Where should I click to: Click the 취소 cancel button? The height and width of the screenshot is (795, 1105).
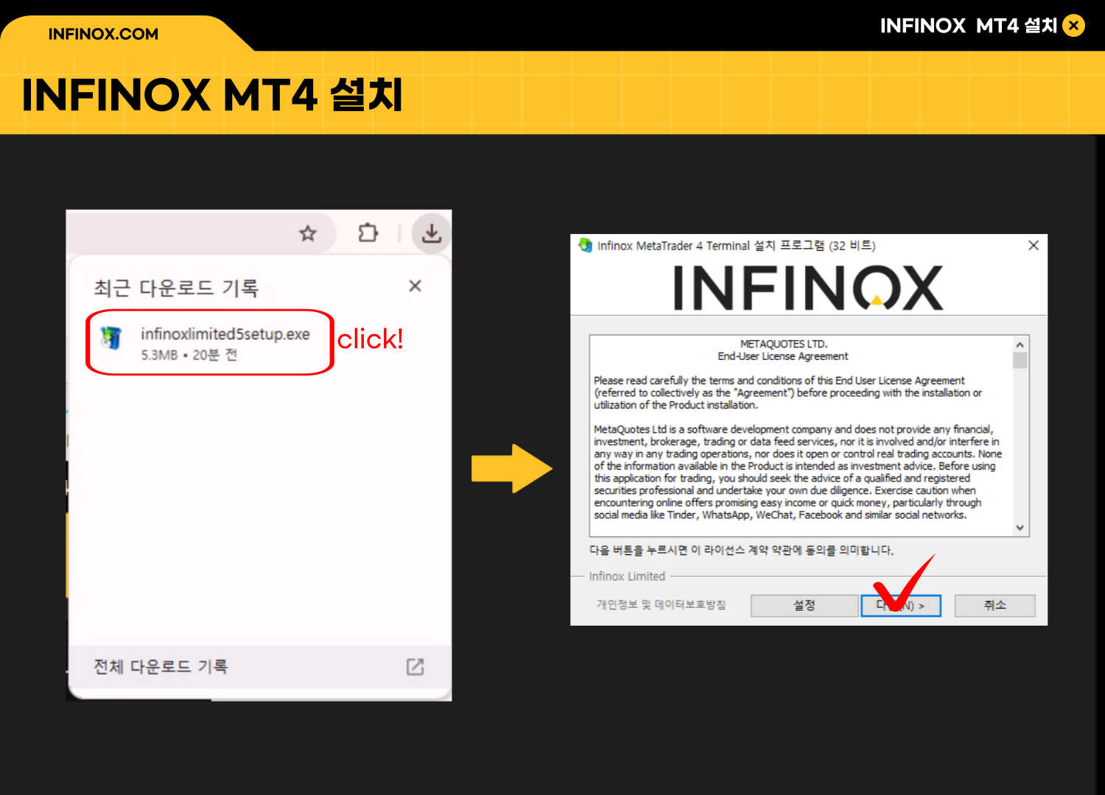(994, 605)
